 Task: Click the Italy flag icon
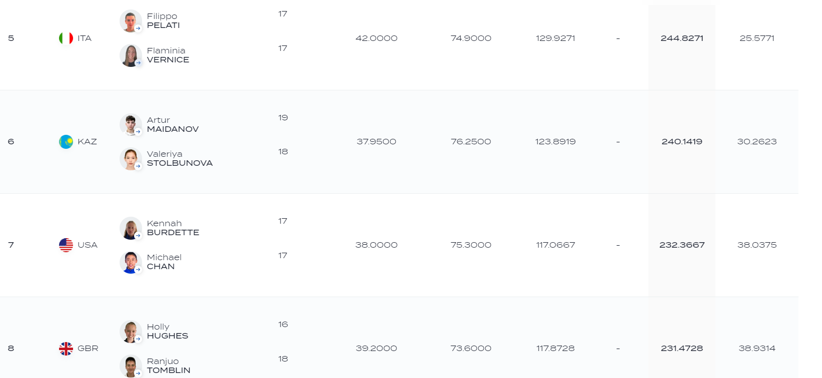click(x=66, y=38)
